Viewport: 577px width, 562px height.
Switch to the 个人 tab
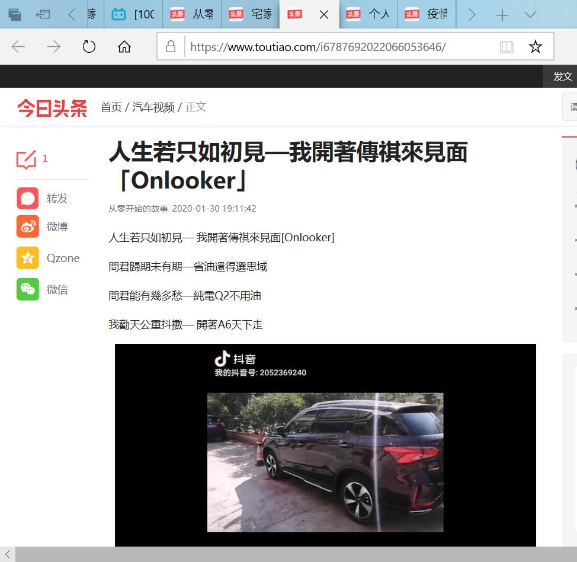pos(367,13)
